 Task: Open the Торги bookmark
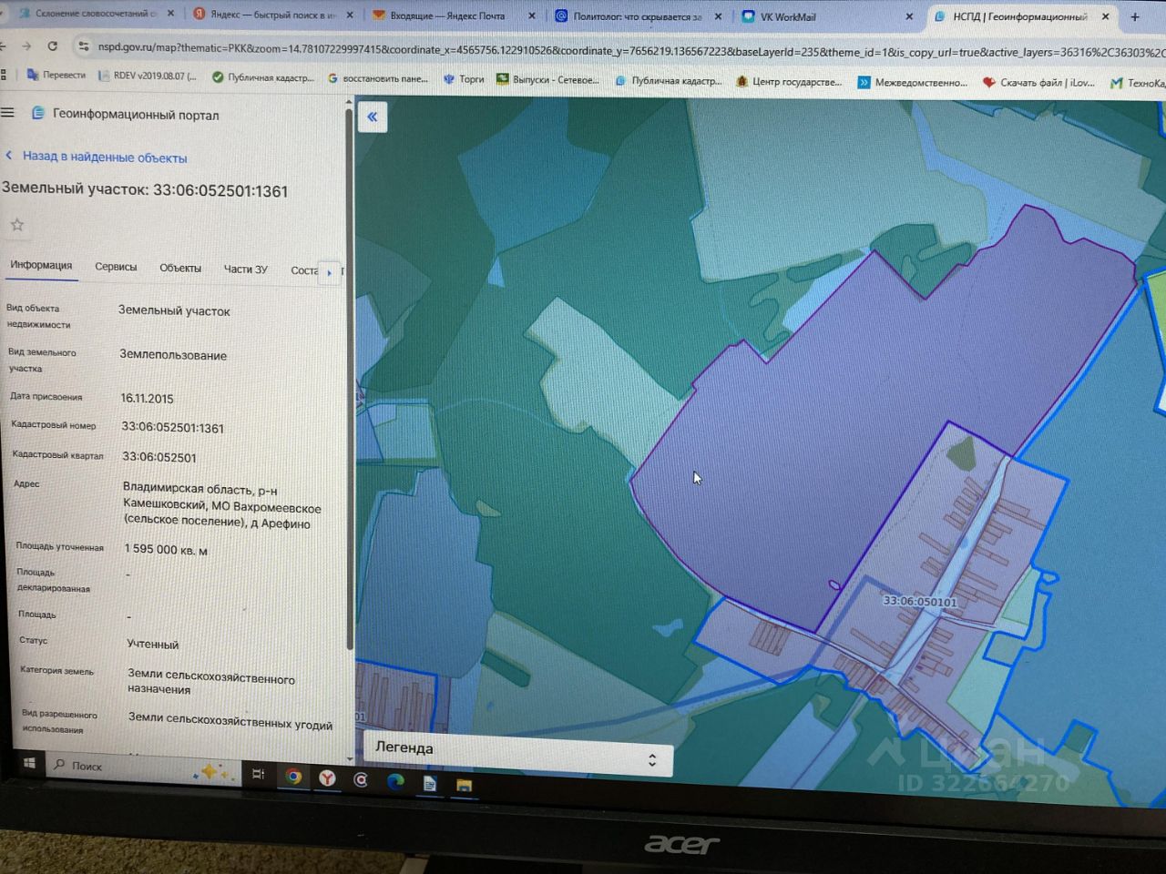464,79
